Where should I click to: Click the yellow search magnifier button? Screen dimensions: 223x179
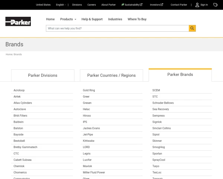pos(192,28)
